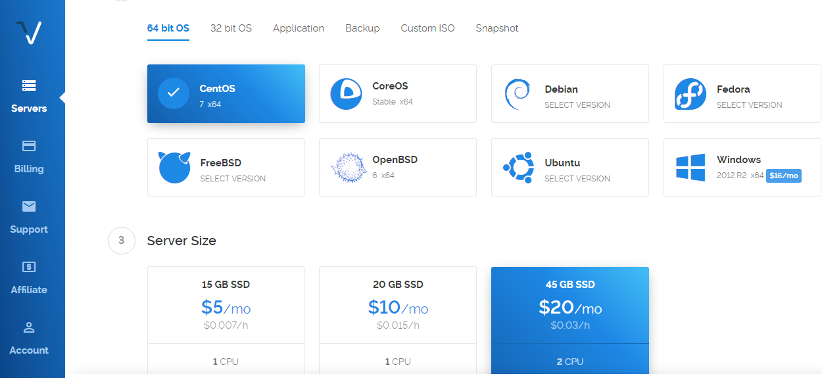Click the Debian swirl logo
Viewport: 822px width, 378px height.
pos(518,94)
